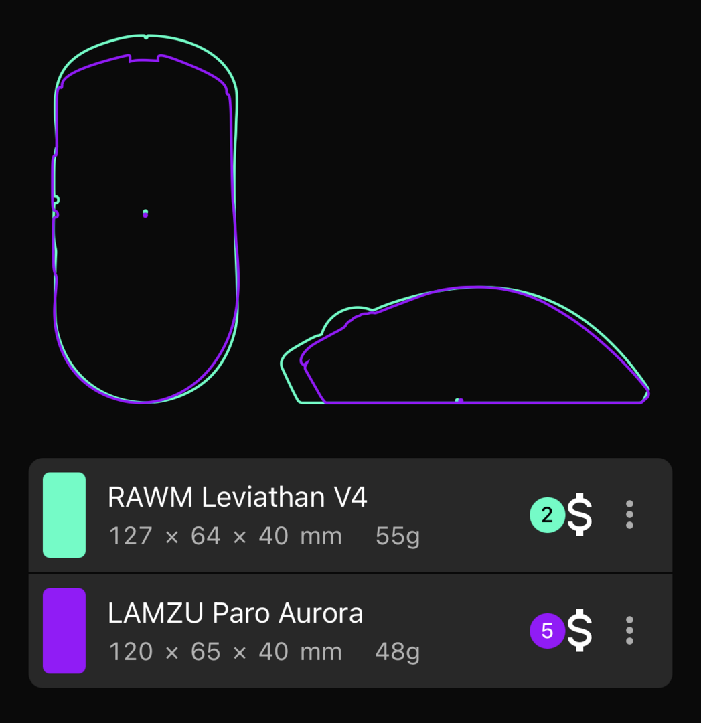The width and height of the screenshot is (701, 723).
Task: Open the price icon for RAWM Leviathan V4
Action: 579,515
